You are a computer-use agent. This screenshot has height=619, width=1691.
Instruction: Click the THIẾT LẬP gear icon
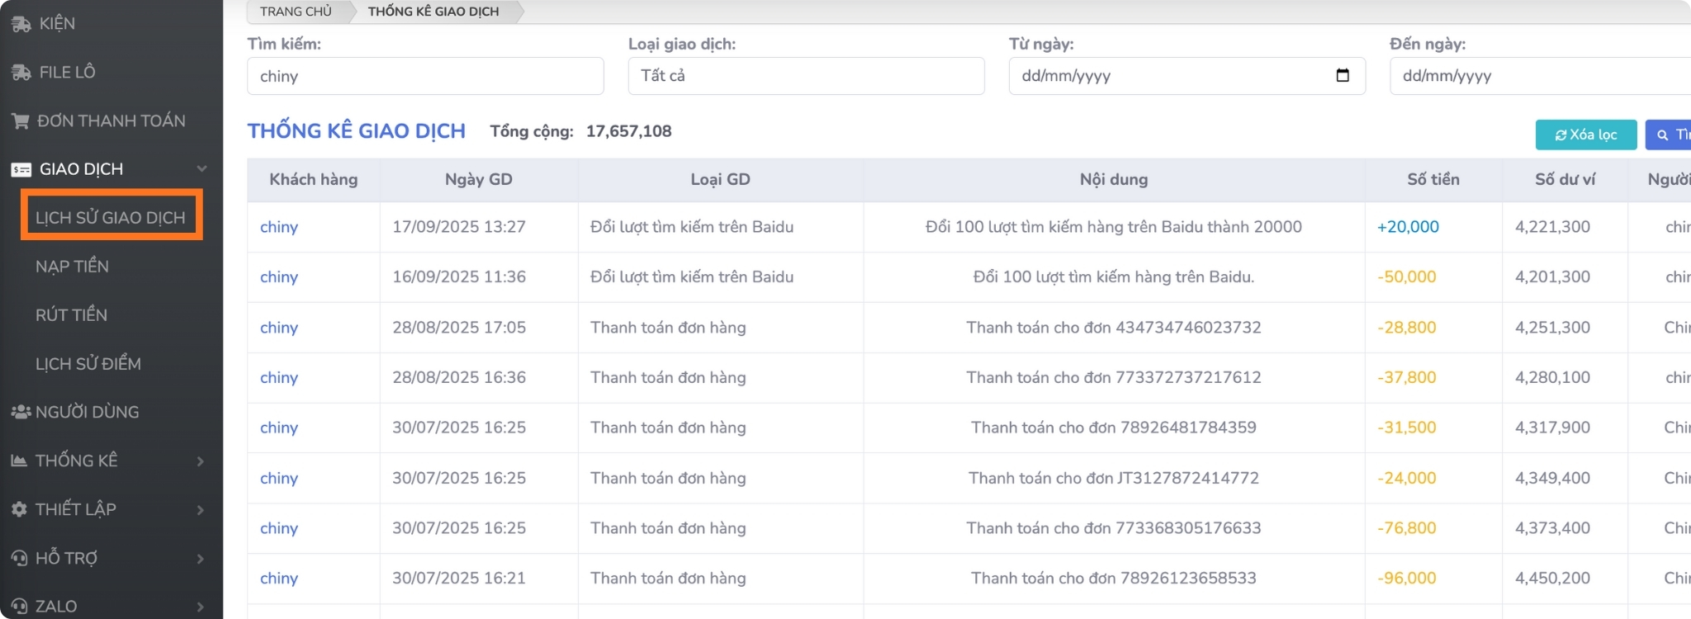19,509
